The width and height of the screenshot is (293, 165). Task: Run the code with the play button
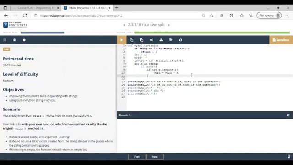tap(122, 40)
